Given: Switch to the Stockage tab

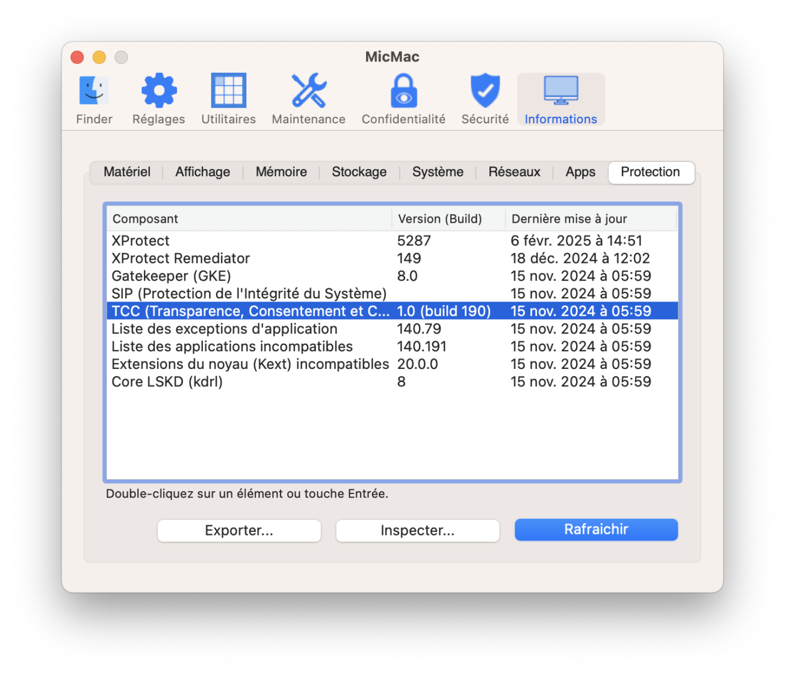Looking at the screenshot, I should 359,172.
